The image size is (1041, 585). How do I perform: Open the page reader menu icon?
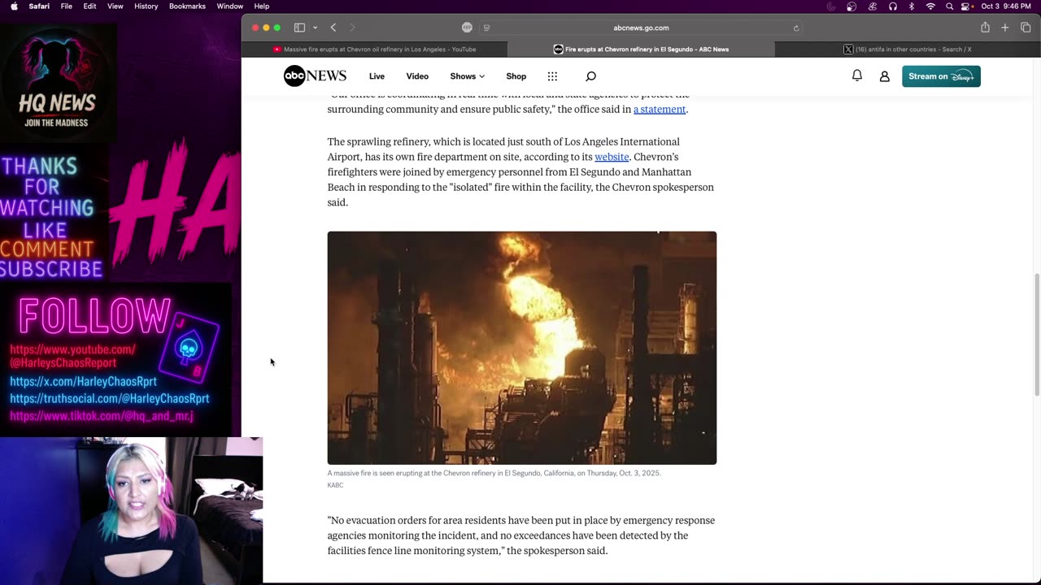pyautogui.click(x=486, y=28)
